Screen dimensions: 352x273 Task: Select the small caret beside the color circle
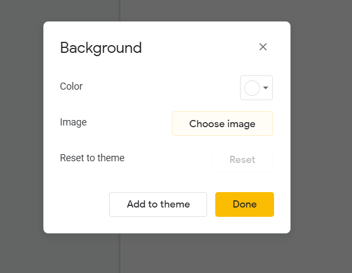tap(266, 88)
